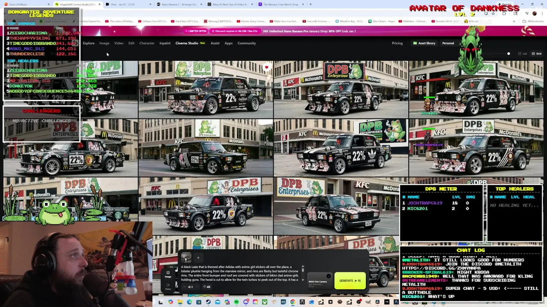Open the Personal workspace dropdown
This screenshot has height=307, width=547.
point(450,43)
